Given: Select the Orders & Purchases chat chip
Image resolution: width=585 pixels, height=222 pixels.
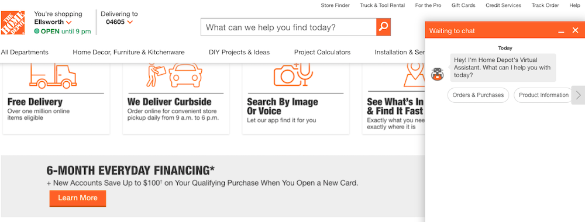Looking at the screenshot, I should (x=478, y=95).
